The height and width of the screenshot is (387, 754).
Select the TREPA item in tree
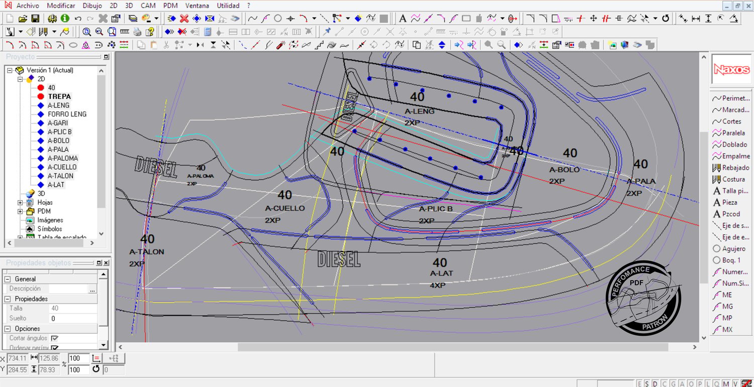(59, 96)
